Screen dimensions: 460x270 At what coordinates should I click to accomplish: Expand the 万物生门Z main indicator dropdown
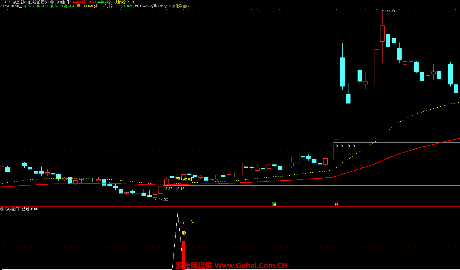coord(52,2)
